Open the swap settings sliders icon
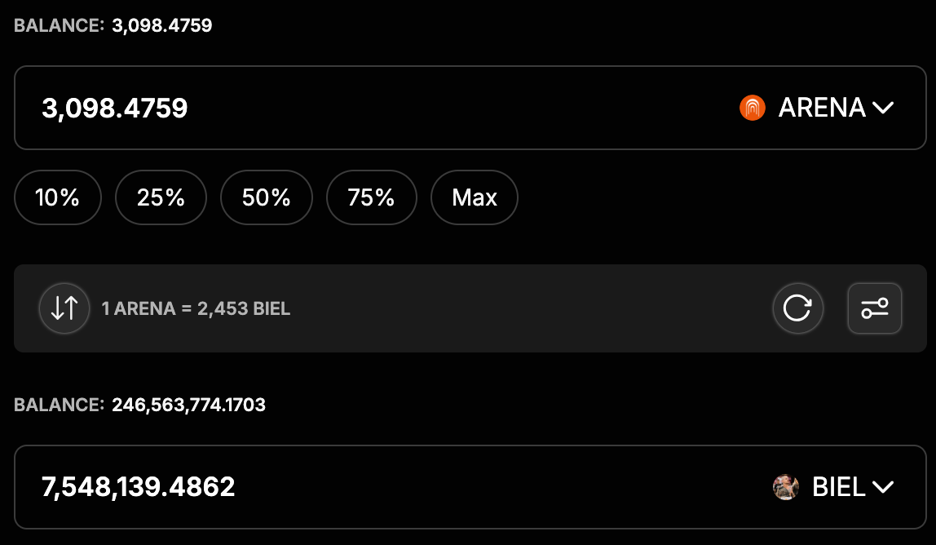 874,308
